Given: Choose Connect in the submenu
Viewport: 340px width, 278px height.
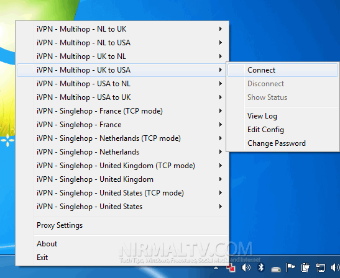Looking at the screenshot, I should pyautogui.click(x=283, y=70).
